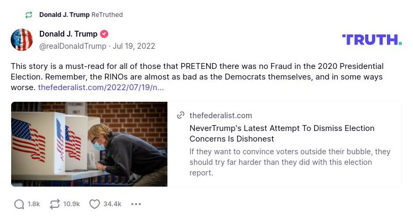413x220 pixels.
Task: Click the 1.8k replies count
Action: pos(34,204)
